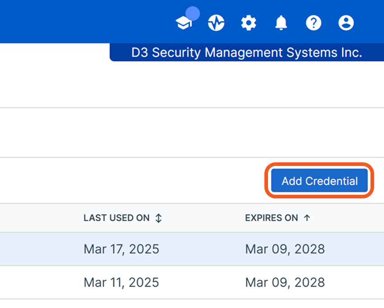Toggle the Expires On sort direction arrow

(x=307, y=218)
